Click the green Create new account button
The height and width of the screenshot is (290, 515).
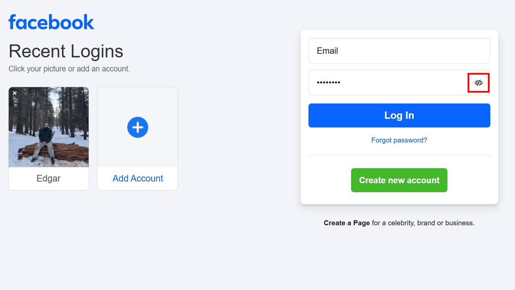point(399,180)
